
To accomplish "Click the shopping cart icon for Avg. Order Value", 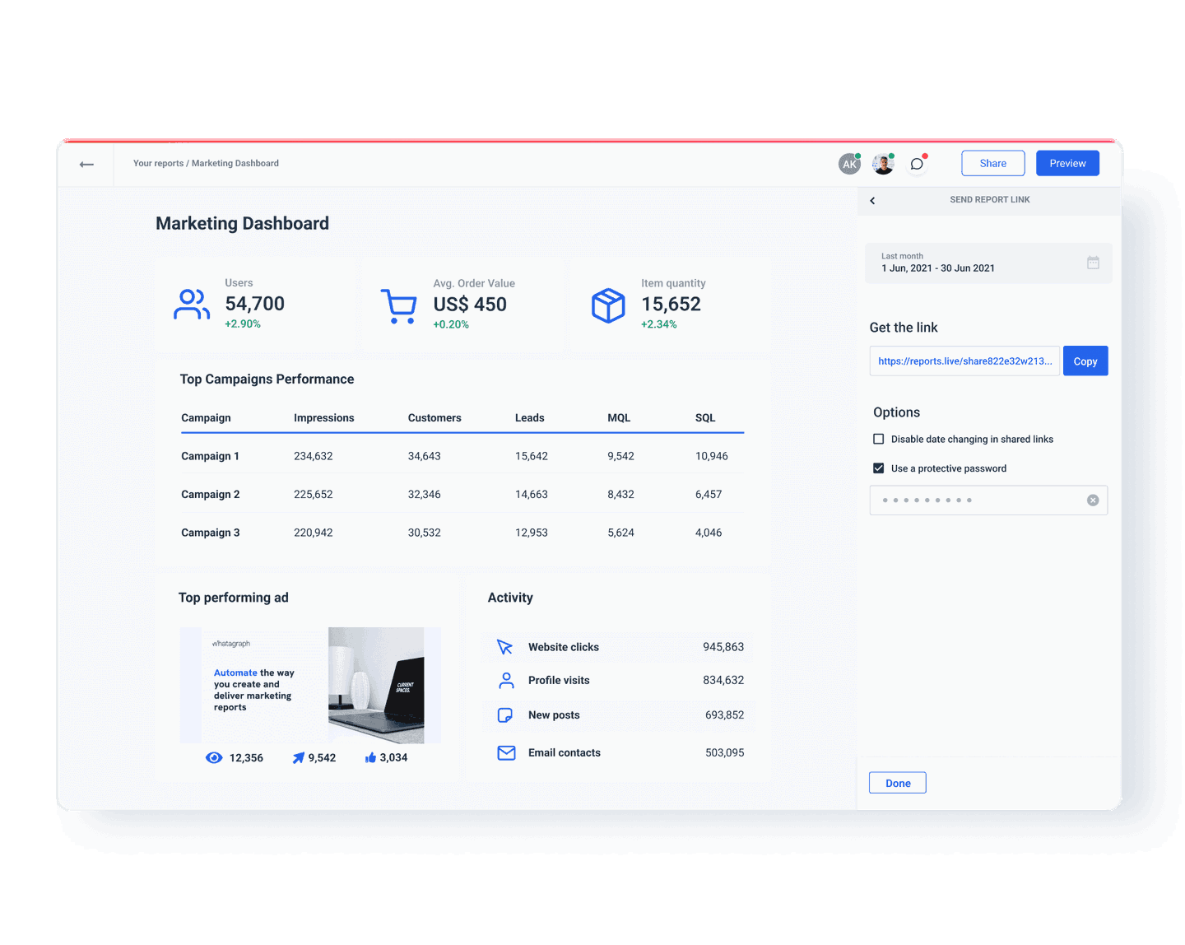I will pos(400,305).
